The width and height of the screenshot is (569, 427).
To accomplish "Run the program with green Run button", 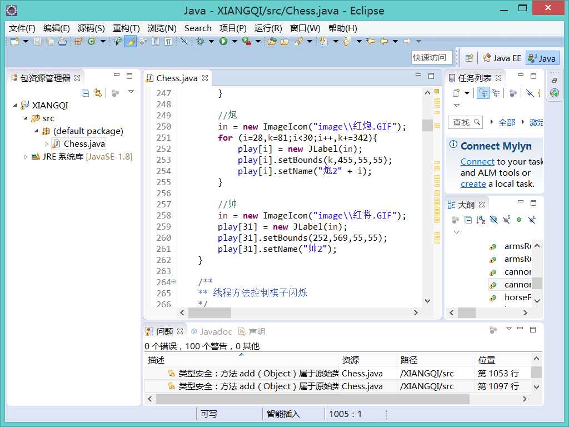I will click(223, 41).
